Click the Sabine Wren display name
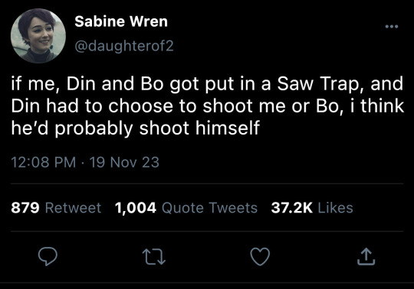This screenshot has width=414, height=289. click(121, 21)
